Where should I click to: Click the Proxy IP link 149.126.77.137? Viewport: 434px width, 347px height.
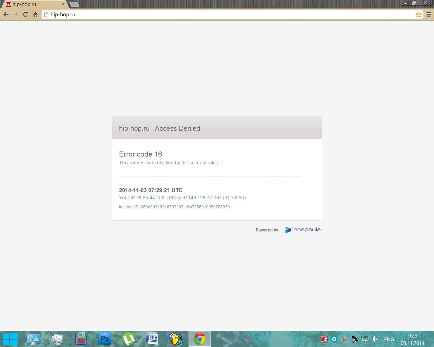click(205, 198)
